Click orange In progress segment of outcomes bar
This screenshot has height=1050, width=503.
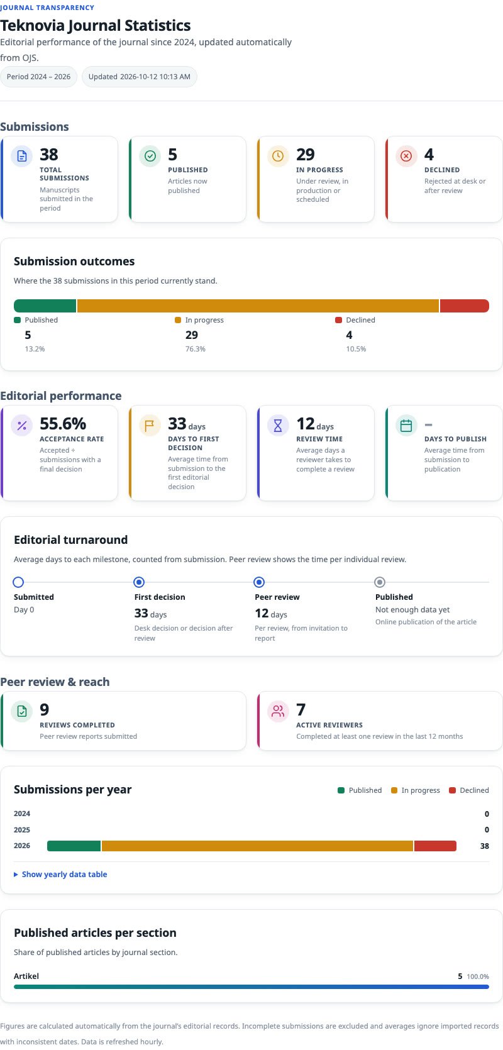pyautogui.click(x=258, y=306)
